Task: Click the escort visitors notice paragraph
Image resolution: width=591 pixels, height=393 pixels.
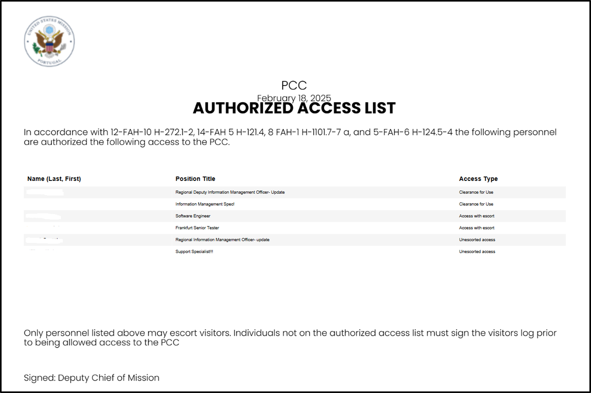Action: pos(290,338)
